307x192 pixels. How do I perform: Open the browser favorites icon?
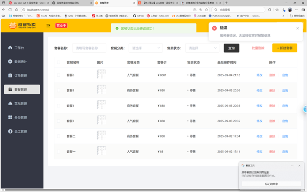coord(277,10)
